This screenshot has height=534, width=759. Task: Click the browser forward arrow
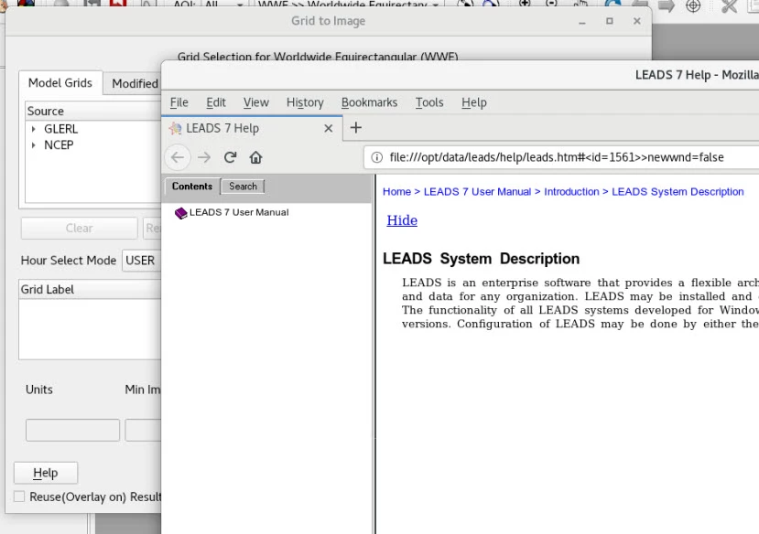[x=204, y=157]
